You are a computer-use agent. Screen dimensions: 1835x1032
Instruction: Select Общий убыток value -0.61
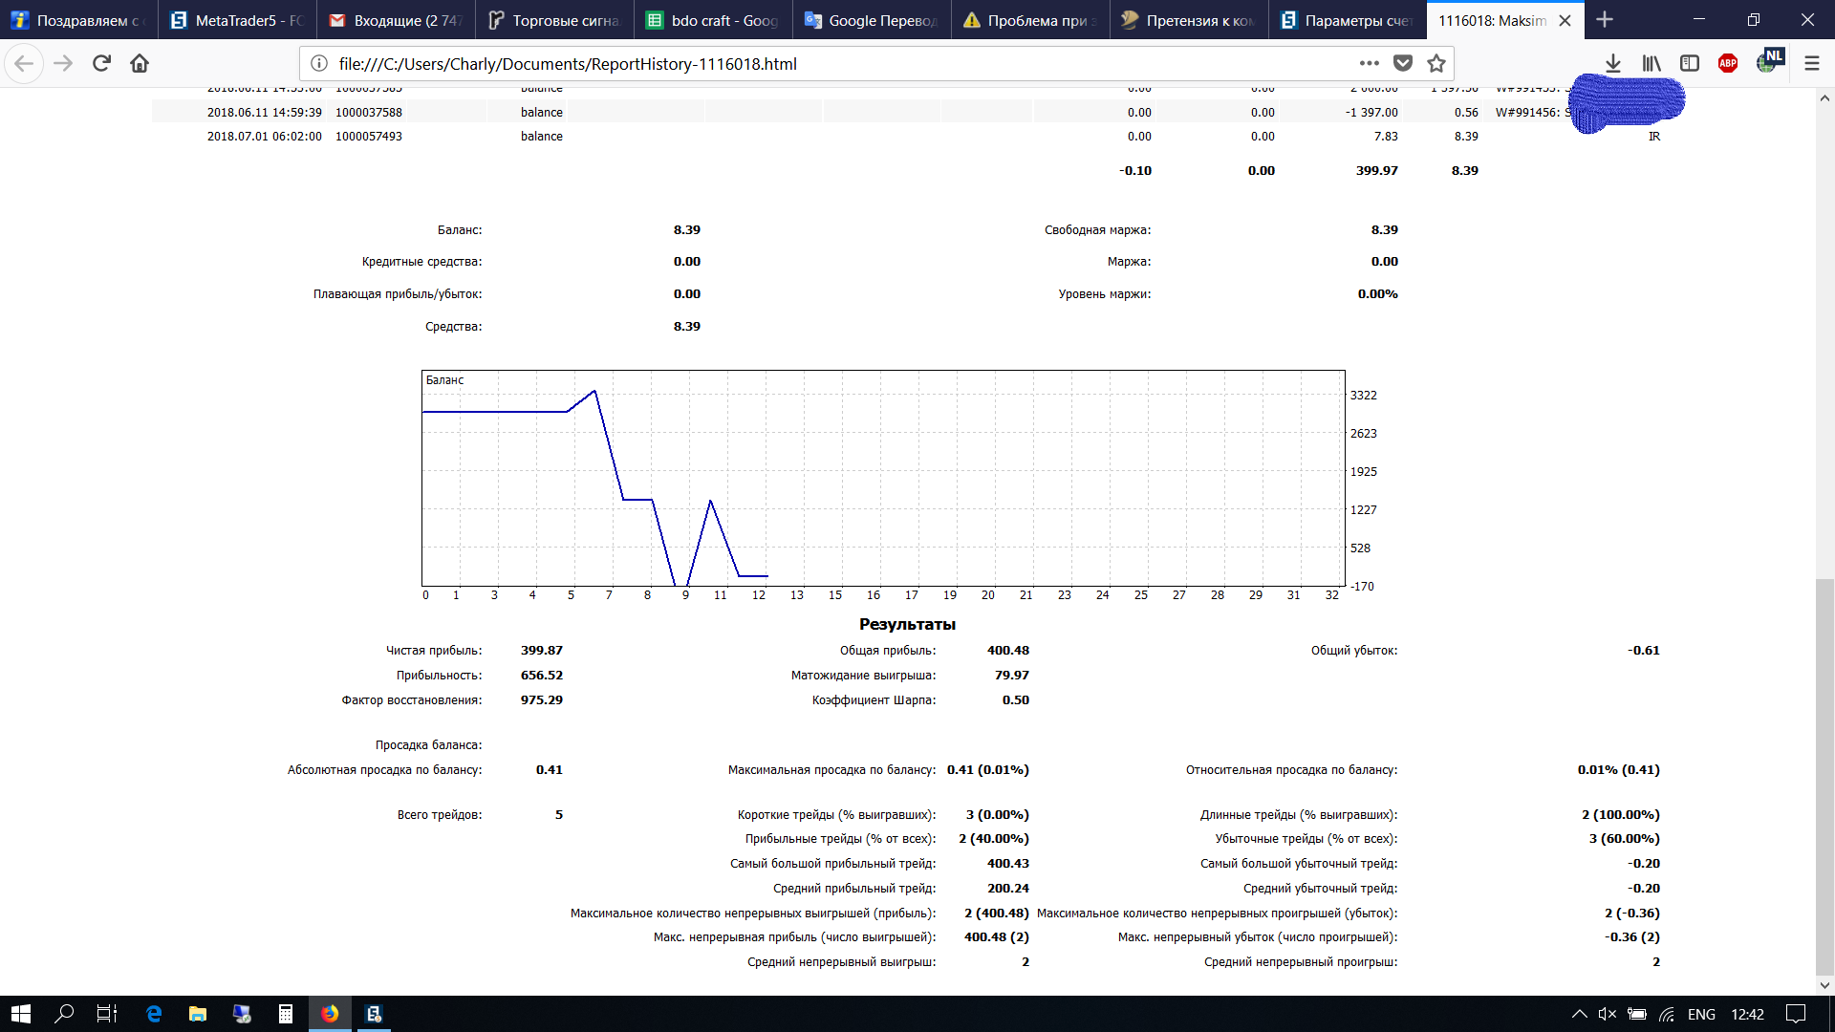pos(1644,650)
